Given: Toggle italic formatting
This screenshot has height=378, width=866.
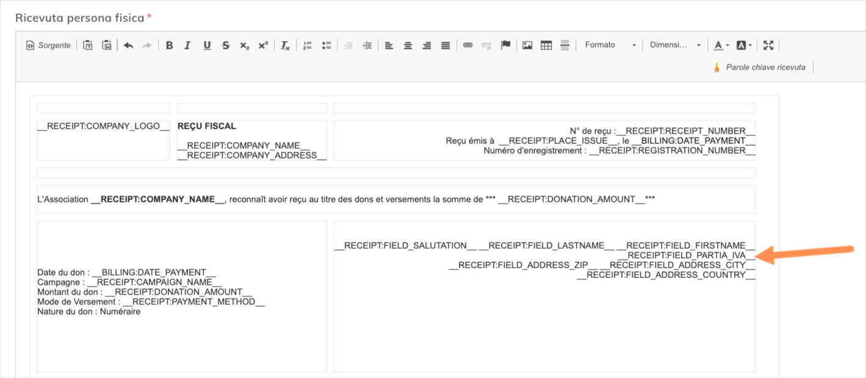Looking at the screenshot, I should (x=188, y=45).
